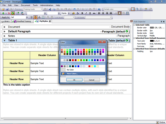166x124 pixels.
Task: Toggle Bold formatting
Action: [x=82, y=13]
